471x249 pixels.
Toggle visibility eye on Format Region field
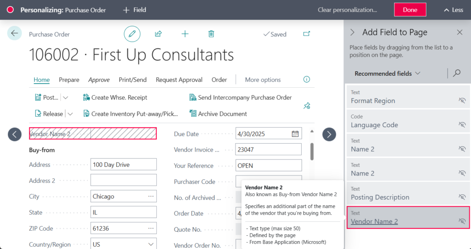click(x=462, y=101)
